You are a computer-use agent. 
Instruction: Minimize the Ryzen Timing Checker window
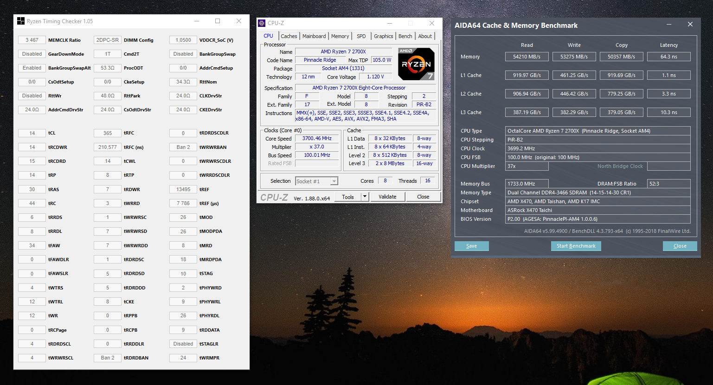(x=197, y=21)
